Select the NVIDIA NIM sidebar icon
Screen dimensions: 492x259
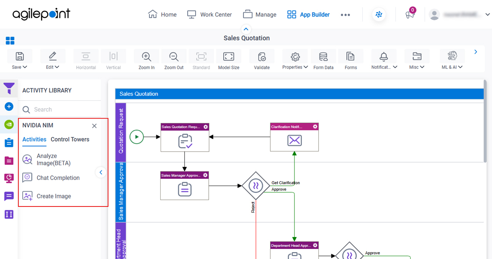9,124
